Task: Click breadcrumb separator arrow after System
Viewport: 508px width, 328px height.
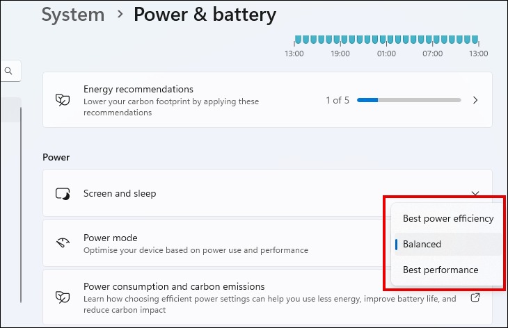Action: [x=120, y=14]
